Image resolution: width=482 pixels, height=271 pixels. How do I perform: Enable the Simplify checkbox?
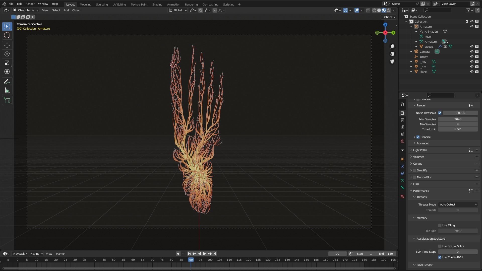coord(414,170)
